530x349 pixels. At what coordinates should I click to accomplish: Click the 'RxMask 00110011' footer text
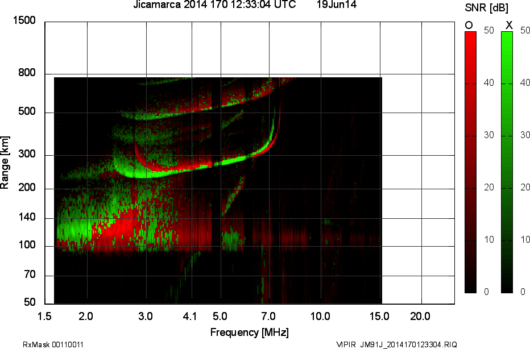(x=53, y=344)
